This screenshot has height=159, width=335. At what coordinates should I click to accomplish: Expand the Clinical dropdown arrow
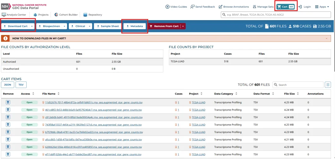tap(90, 26)
